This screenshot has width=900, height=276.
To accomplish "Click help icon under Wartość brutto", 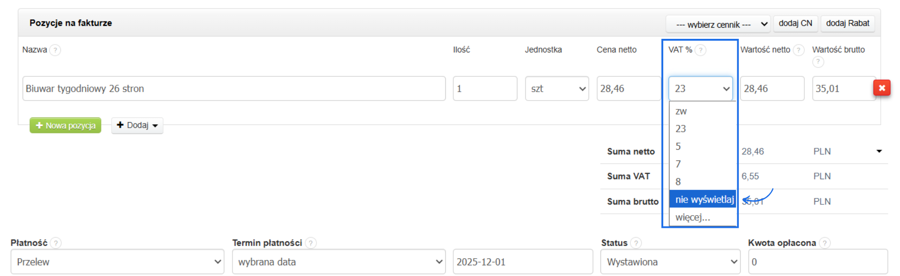I will coord(818,62).
